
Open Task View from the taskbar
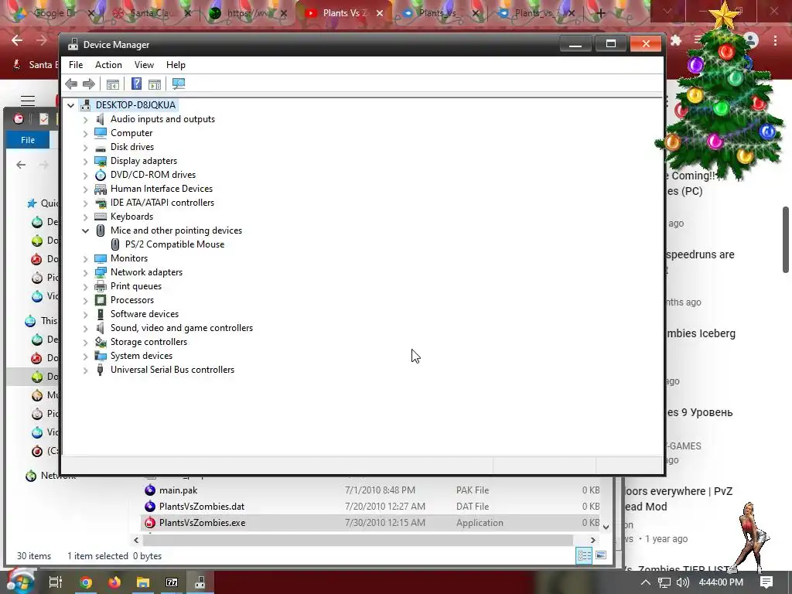(55, 582)
